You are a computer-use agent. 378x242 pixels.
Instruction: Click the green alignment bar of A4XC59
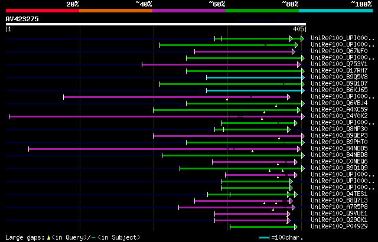[x=226, y=110]
